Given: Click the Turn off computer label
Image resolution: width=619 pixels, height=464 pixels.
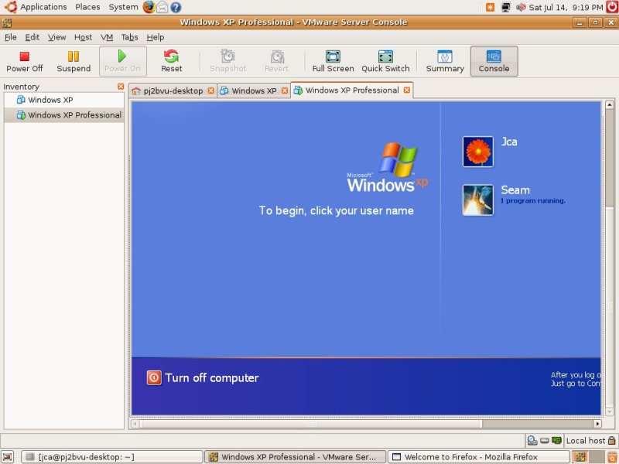Looking at the screenshot, I should click(x=211, y=378).
